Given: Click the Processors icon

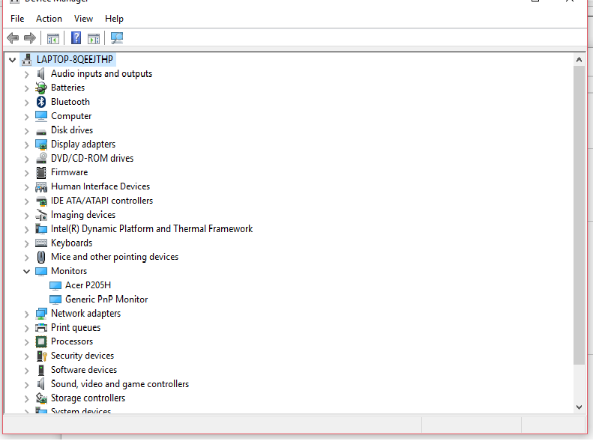Looking at the screenshot, I should pyautogui.click(x=40, y=341).
